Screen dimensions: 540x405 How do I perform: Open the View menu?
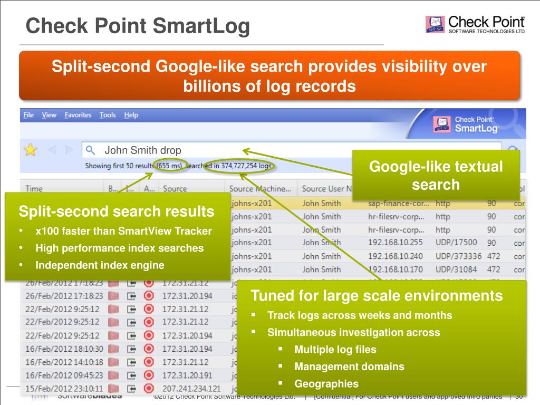49,115
